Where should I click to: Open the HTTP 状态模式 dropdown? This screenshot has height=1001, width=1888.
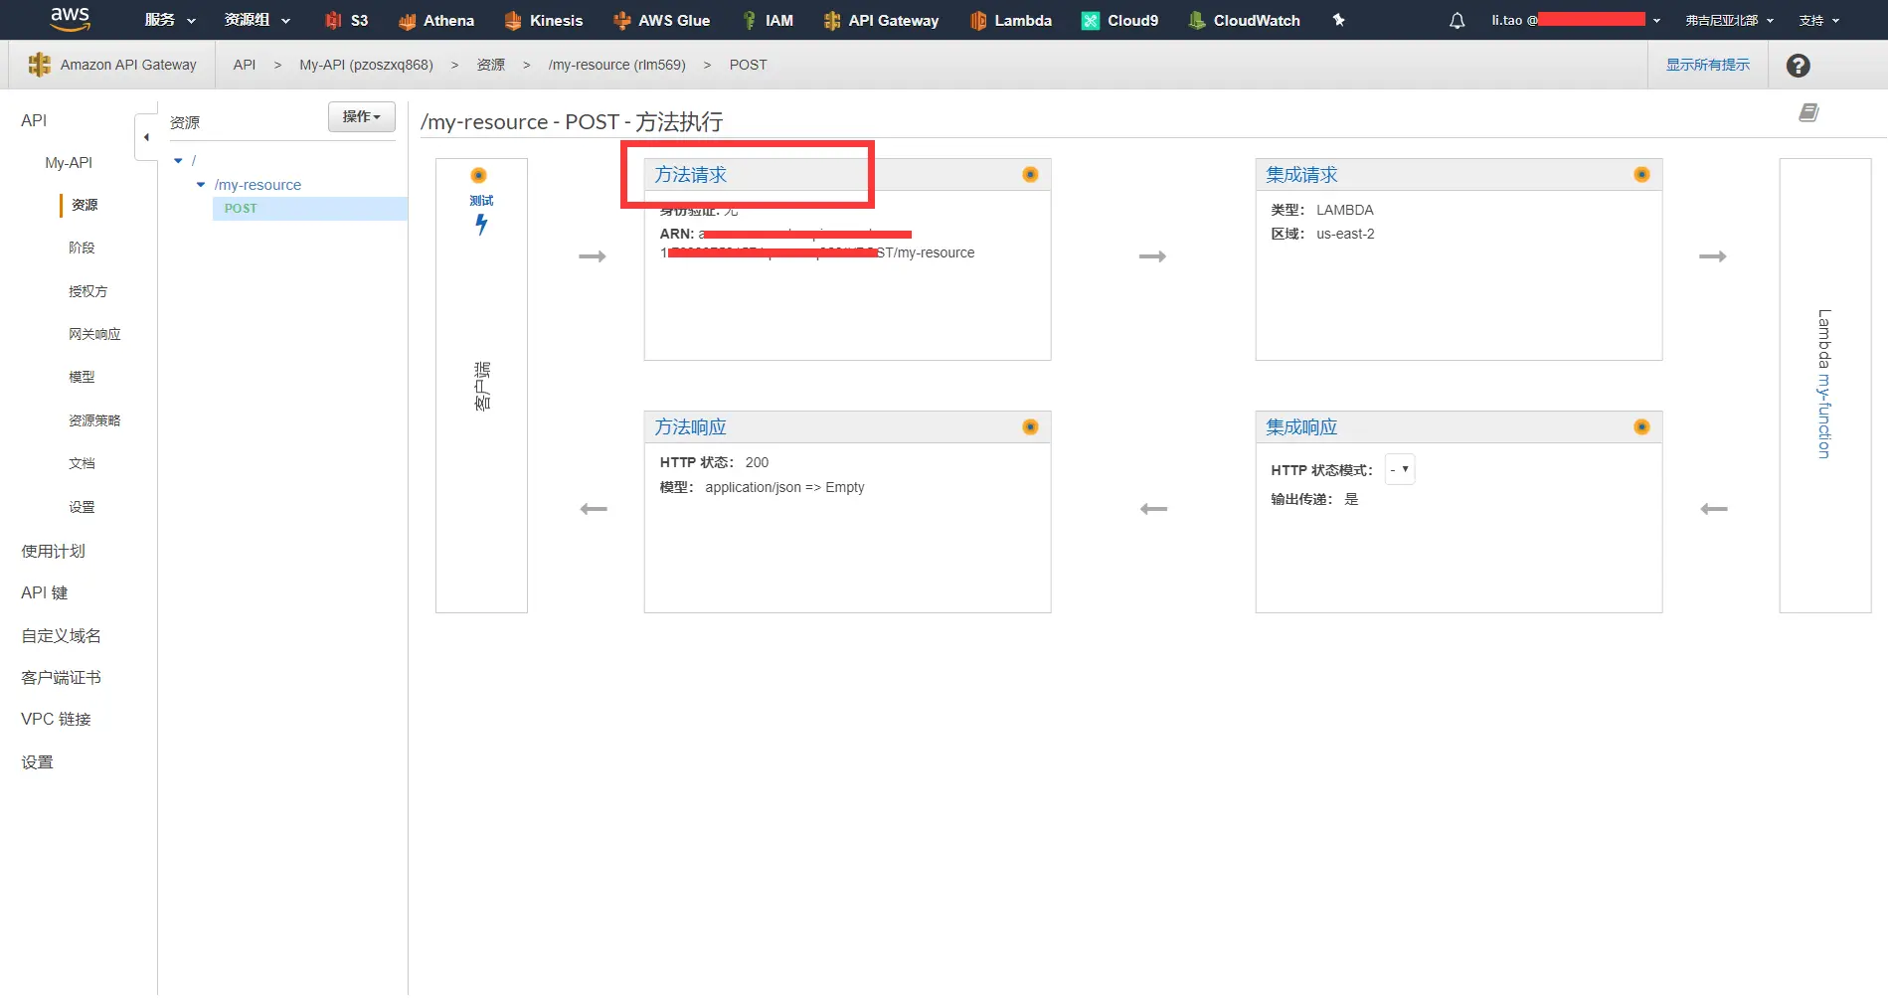tap(1400, 469)
